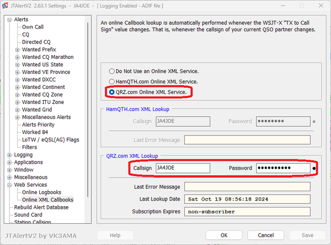The height and width of the screenshot is (245, 331).
Task: Click the Wanted DXCC tree label
Action: click(x=39, y=80)
